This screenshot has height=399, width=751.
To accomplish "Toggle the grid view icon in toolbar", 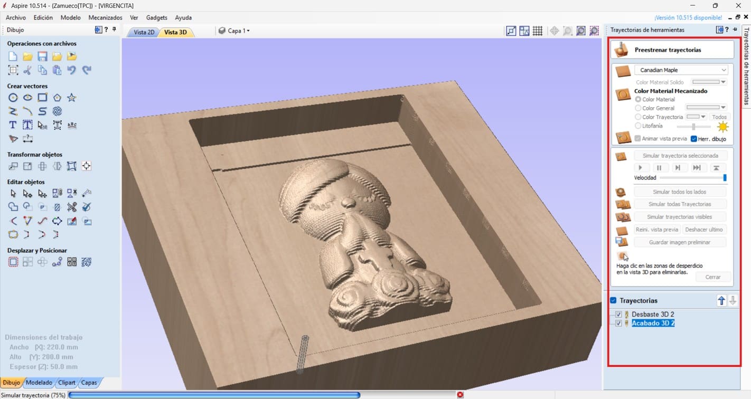I will [x=538, y=31].
